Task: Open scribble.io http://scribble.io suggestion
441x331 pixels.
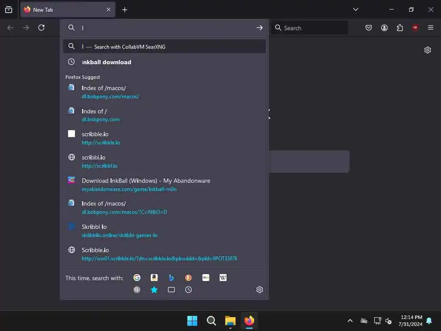Action: (164, 138)
